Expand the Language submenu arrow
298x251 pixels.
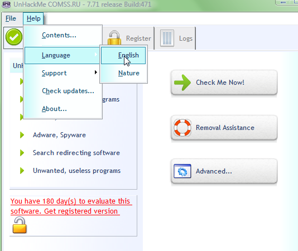click(x=96, y=55)
